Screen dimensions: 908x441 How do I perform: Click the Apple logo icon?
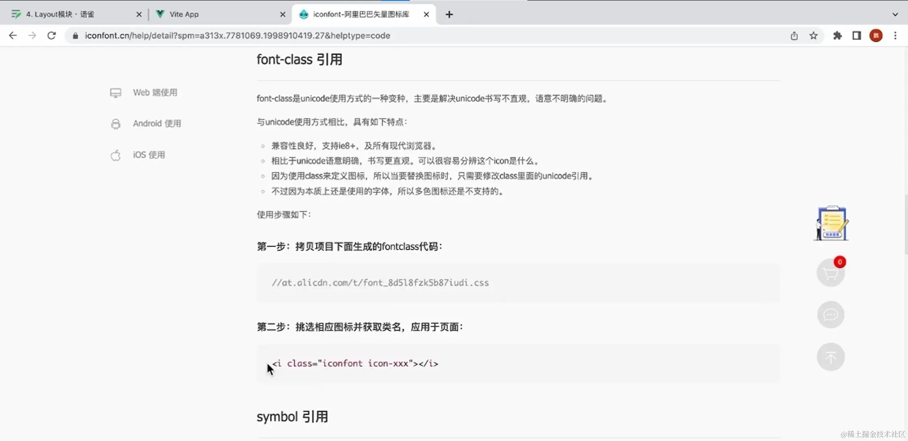click(116, 155)
